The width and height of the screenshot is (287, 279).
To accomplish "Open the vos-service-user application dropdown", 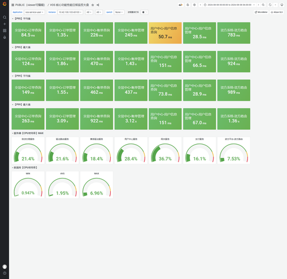I will 34,12.
